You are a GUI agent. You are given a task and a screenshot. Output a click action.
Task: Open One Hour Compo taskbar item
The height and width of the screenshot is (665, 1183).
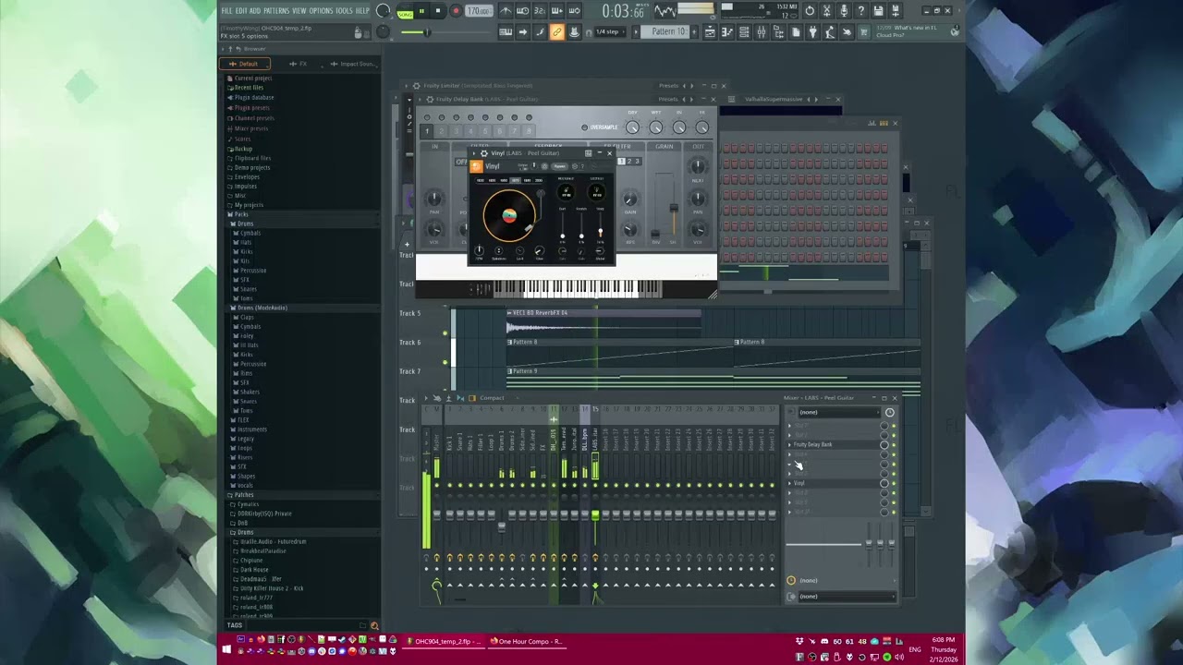[x=529, y=641]
